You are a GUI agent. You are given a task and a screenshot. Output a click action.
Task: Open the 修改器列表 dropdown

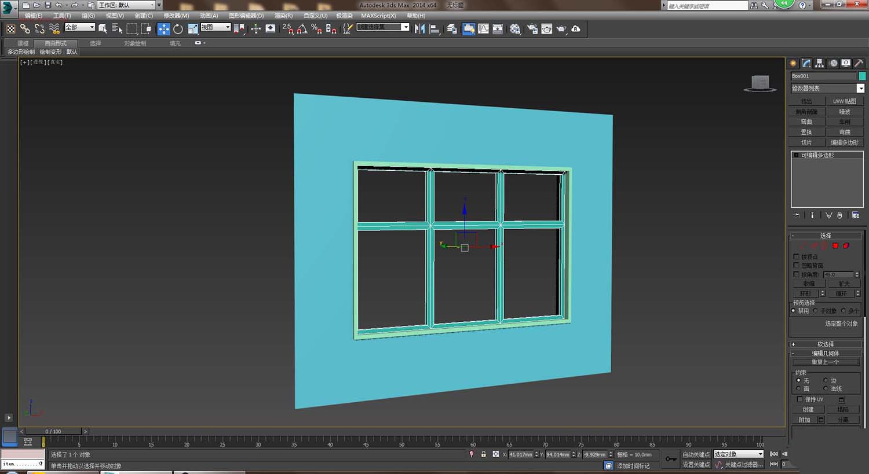point(860,89)
